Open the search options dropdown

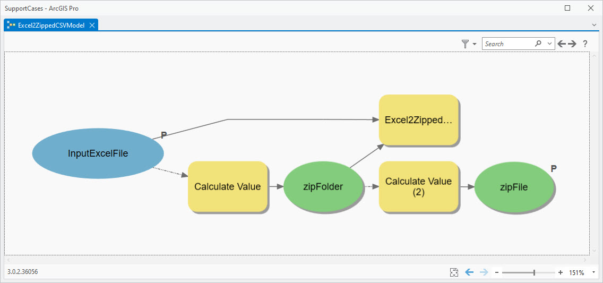(549, 44)
